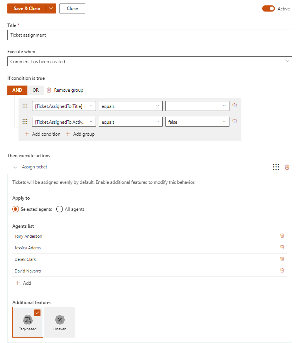Open the [Ticket.AssignedTo.Title] field dropdown
The width and height of the screenshot is (300, 343).
tap(64, 106)
